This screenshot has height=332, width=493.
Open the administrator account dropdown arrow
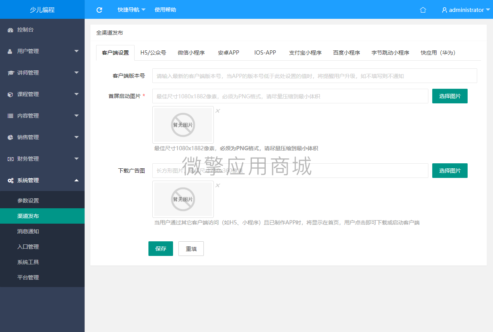coord(488,10)
